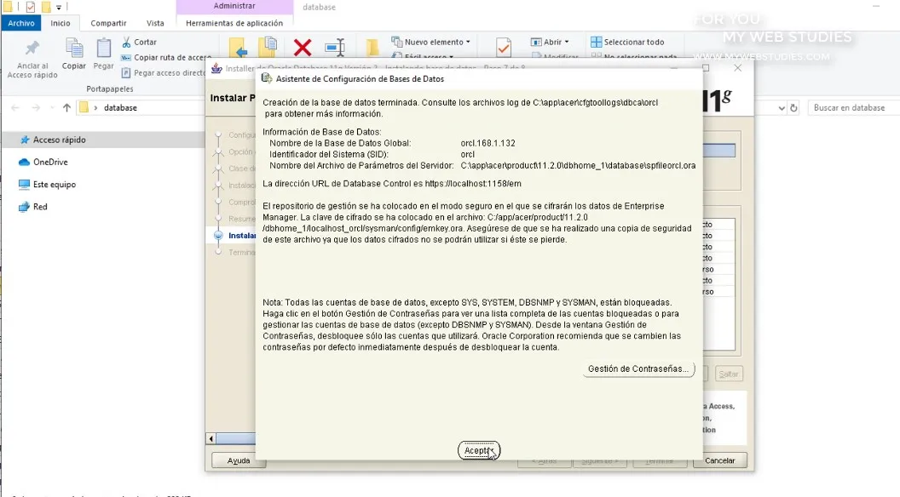900x497 pixels.
Task: Click the refresh icon beside address bar
Action: point(793,108)
